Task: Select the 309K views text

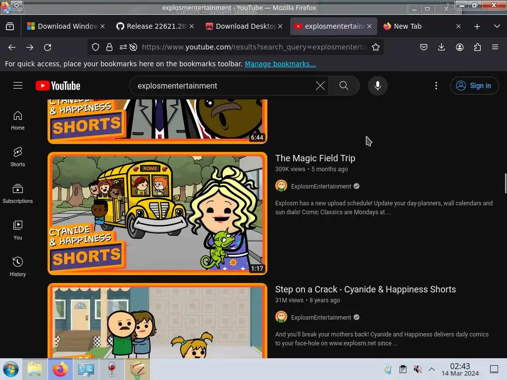Action: [290, 169]
